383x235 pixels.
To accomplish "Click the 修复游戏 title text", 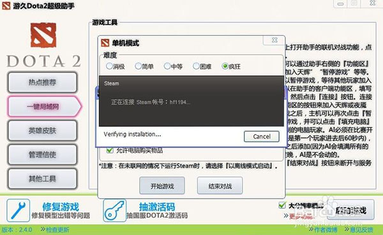I will coord(61,207).
